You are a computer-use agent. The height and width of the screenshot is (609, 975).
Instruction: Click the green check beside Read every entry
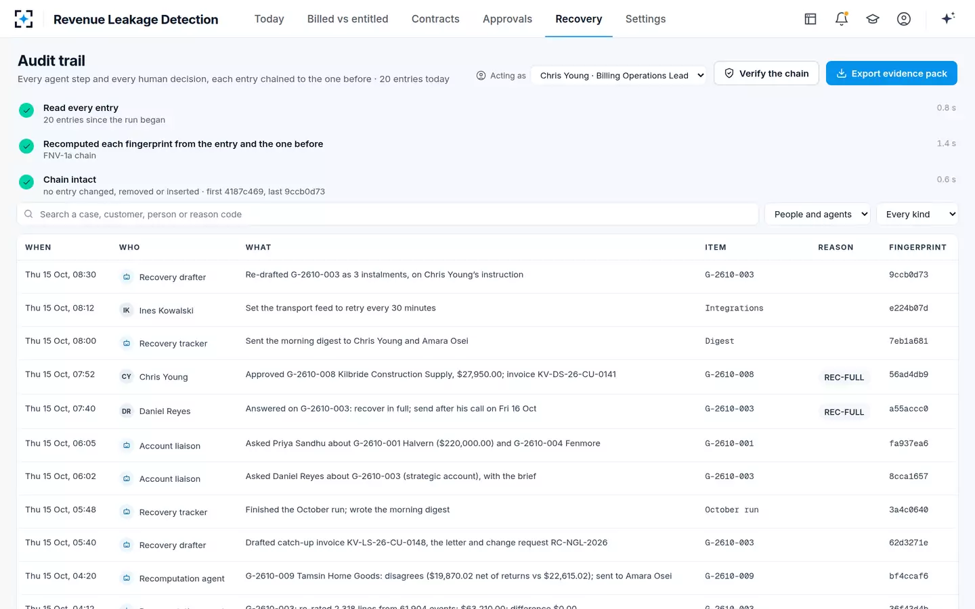[26, 110]
